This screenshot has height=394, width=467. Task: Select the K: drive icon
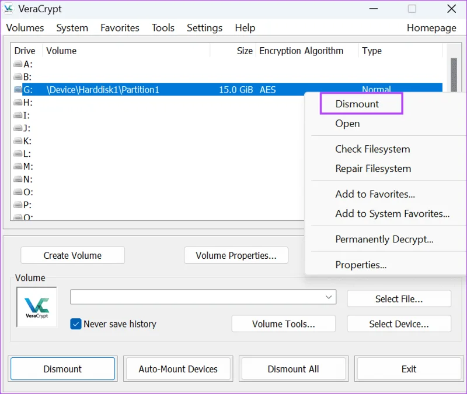click(x=18, y=141)
